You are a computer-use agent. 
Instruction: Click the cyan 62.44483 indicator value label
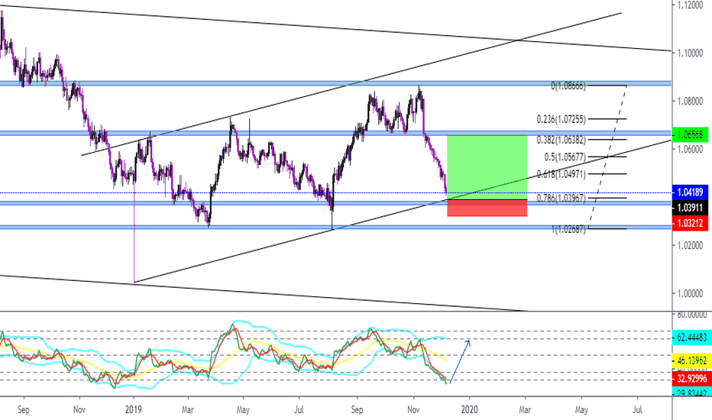(689, 336)
